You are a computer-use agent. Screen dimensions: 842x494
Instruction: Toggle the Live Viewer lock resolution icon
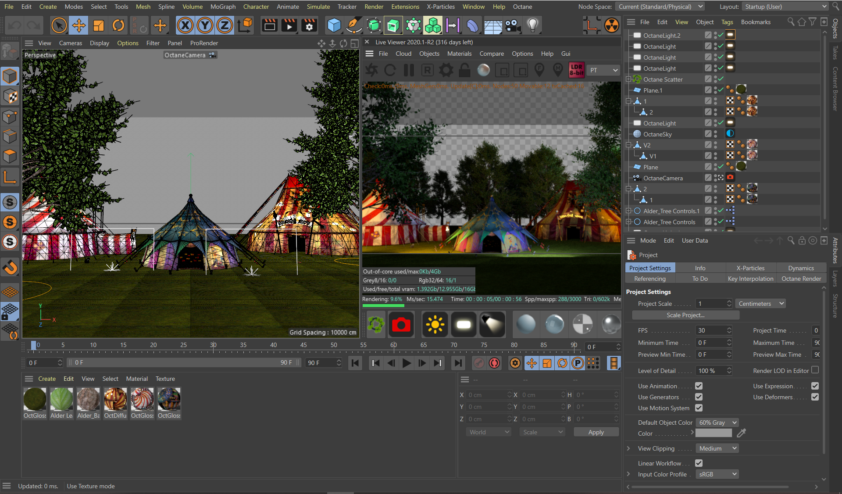[x=464, y=70]
